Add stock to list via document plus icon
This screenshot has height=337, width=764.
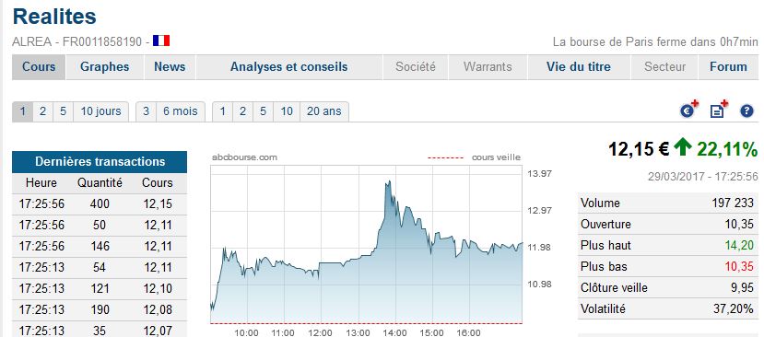click(718, 110)
